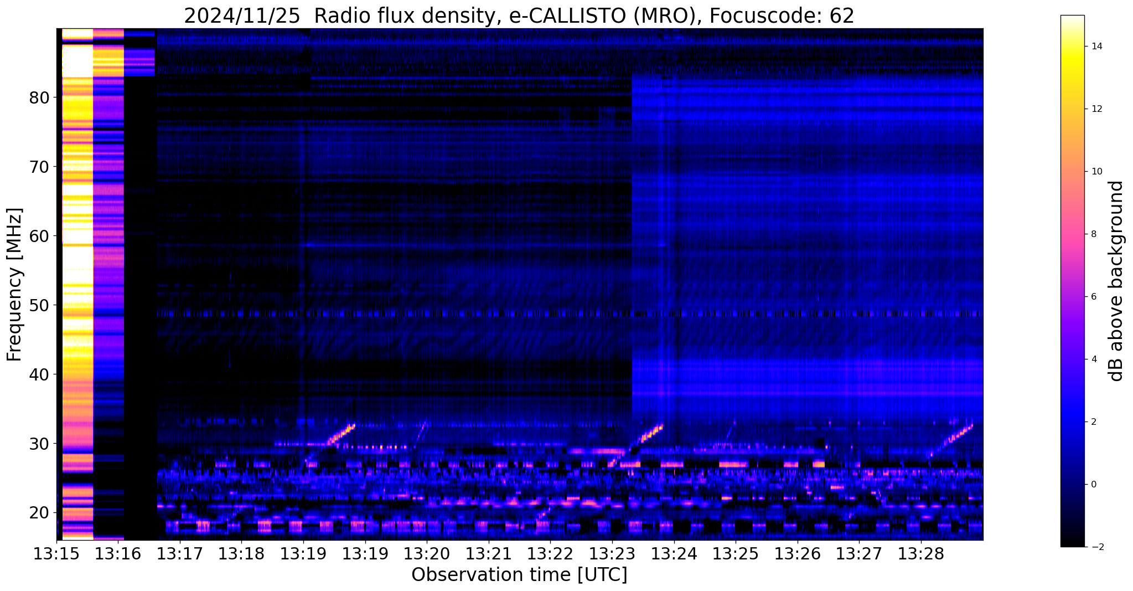Image resolution: width=1133 pixels, height=591 pixels.
Task: Click the colorbar tick labeled 0
Action: (1093, 485)
